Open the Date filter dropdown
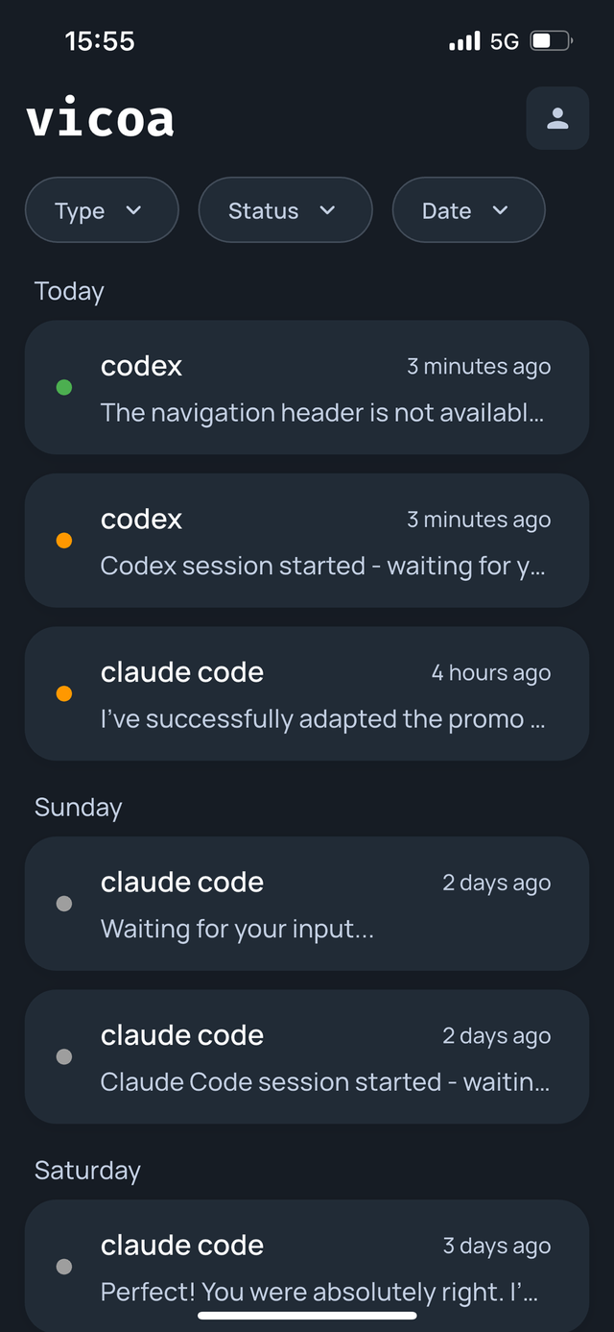The image size is (614, 1332). 468,209
